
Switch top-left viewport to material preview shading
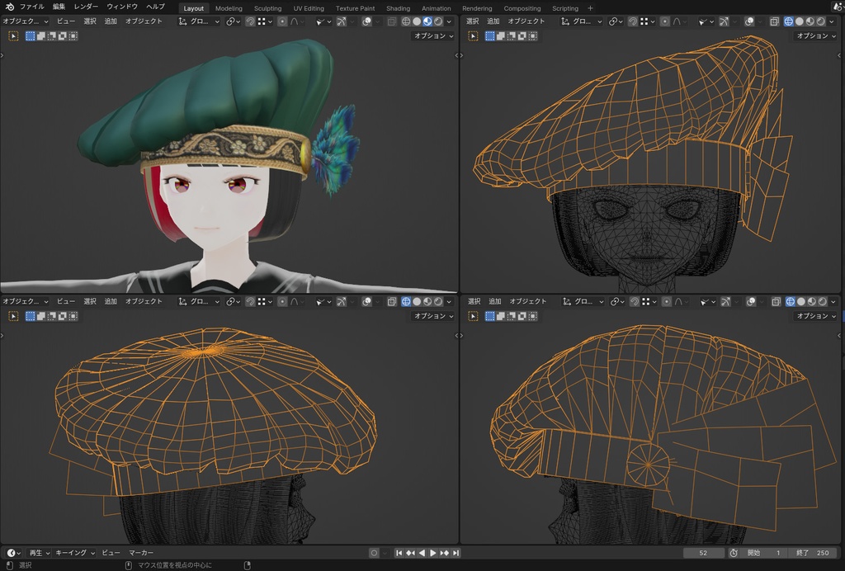coord(427,21)
